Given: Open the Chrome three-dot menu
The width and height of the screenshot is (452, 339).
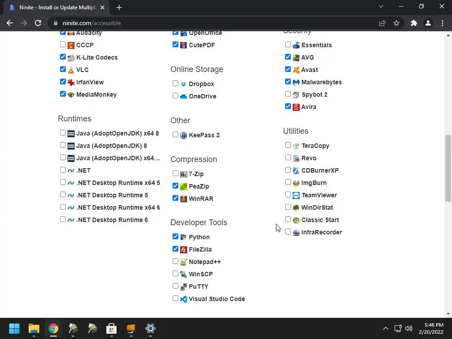Looking at the screenshot, I should (442, 23).
